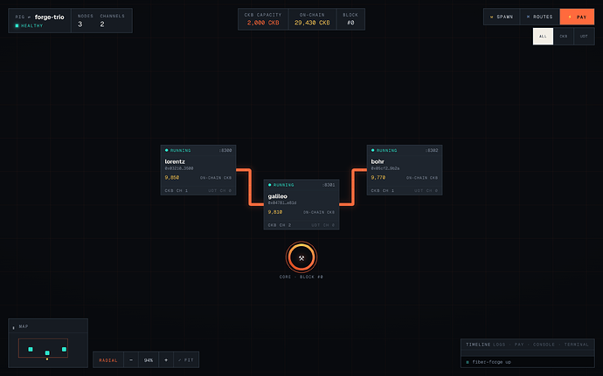Click the channel link between galileo and bohr
The image size is (603, 376).
tap(353, 187)
